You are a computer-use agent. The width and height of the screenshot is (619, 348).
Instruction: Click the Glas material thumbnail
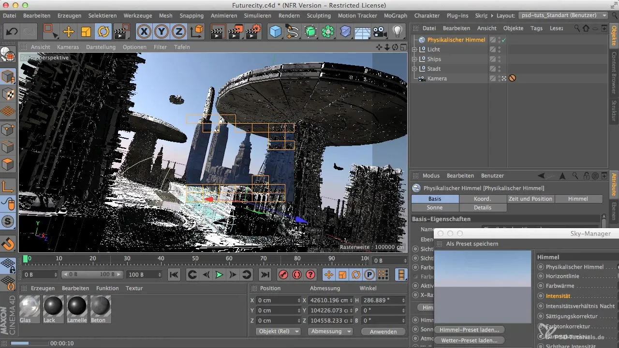(x=29, y=306)
